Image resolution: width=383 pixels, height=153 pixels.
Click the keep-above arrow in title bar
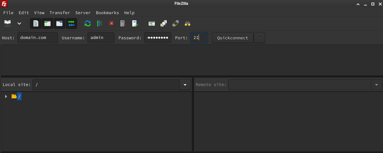[x=358, y=4]
